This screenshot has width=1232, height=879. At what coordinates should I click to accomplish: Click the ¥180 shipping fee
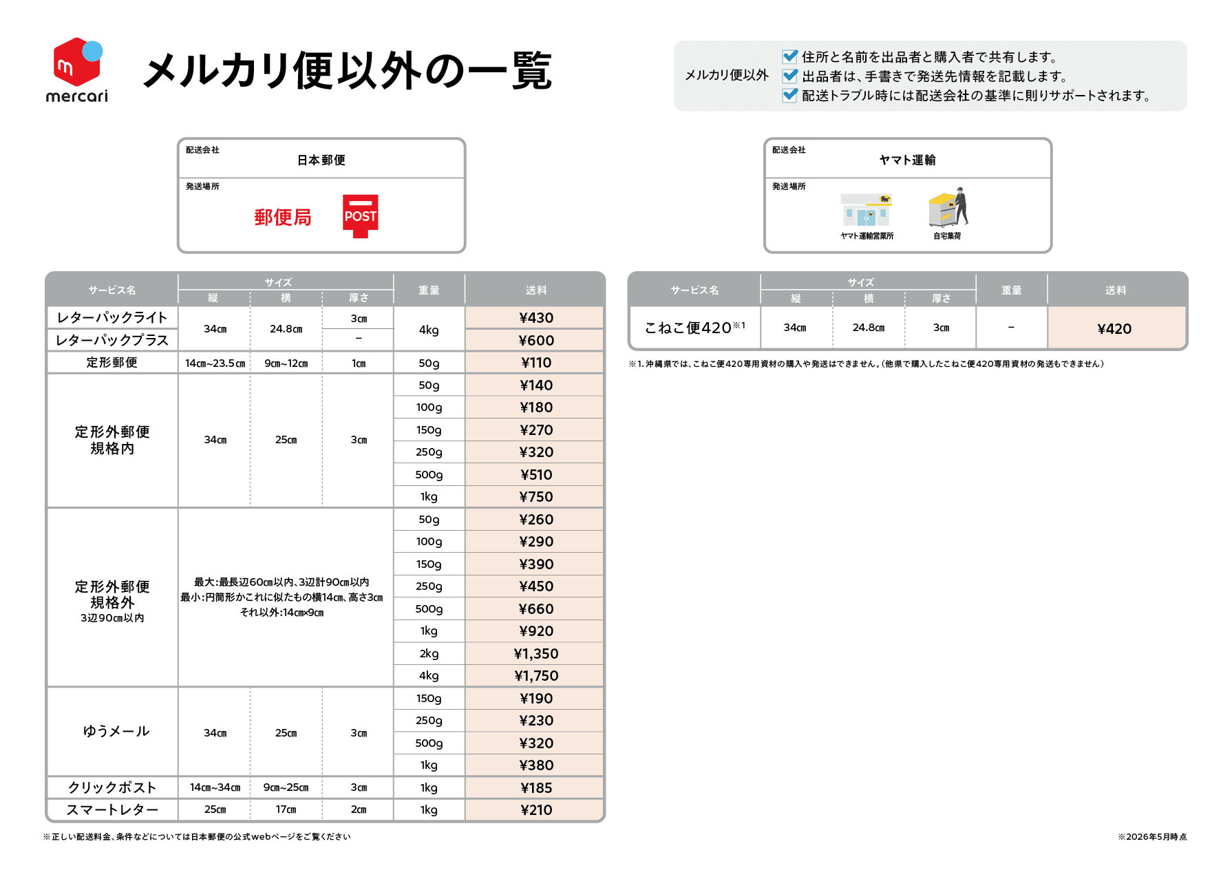pos(536,407)
